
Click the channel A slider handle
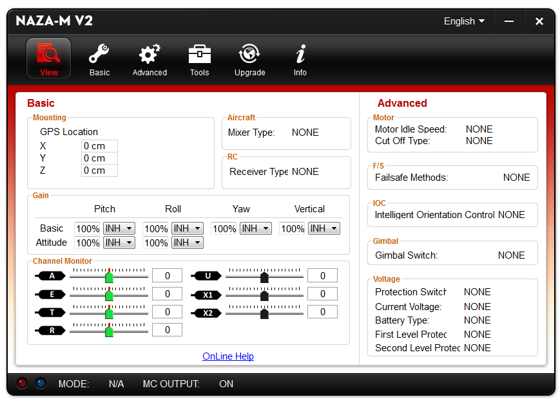(x=109, y=277)
